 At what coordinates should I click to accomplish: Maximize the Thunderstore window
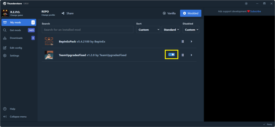point(264,3)
